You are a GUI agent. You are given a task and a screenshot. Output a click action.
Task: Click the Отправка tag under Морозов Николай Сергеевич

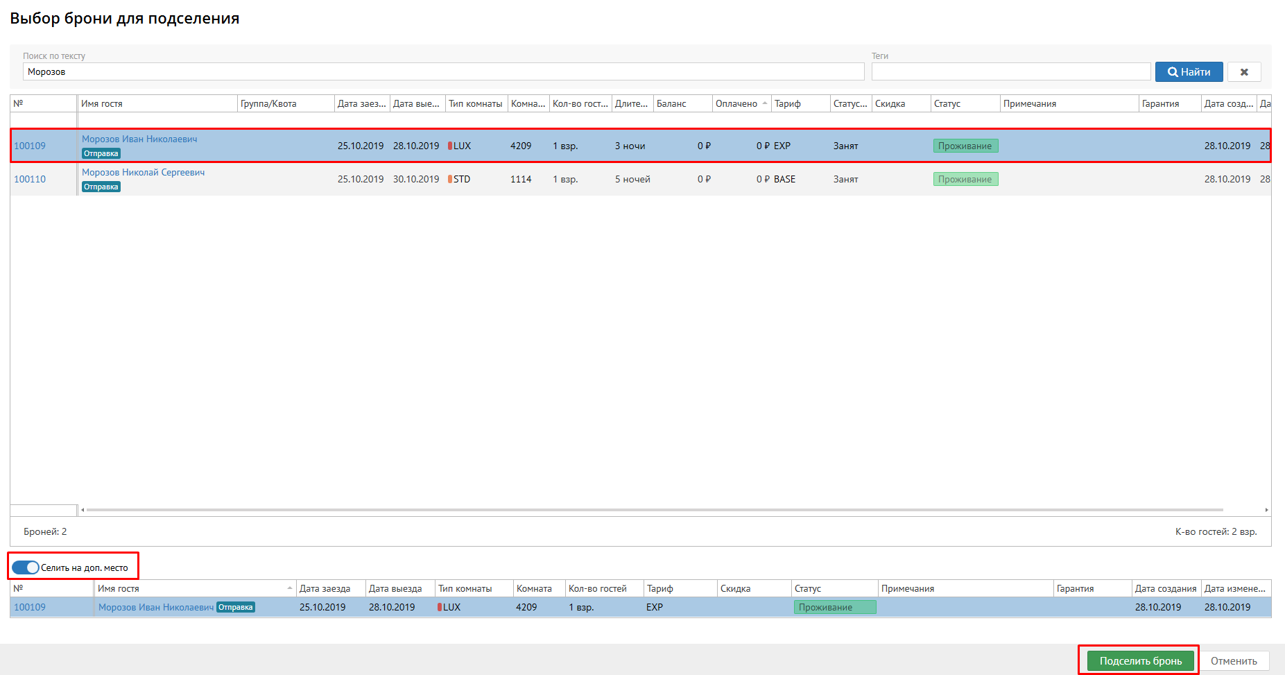coord(101,187)
